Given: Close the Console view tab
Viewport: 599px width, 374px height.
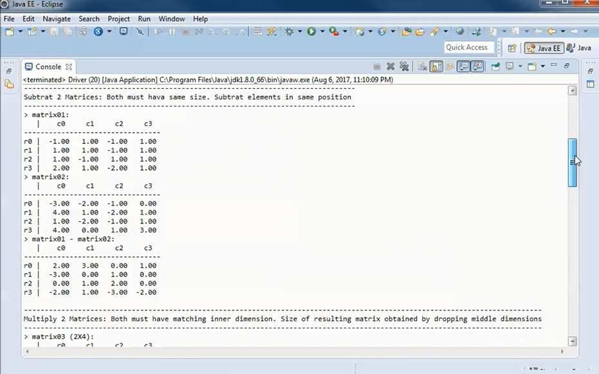Looking at the screenshot, I should (x=69, y=67).
